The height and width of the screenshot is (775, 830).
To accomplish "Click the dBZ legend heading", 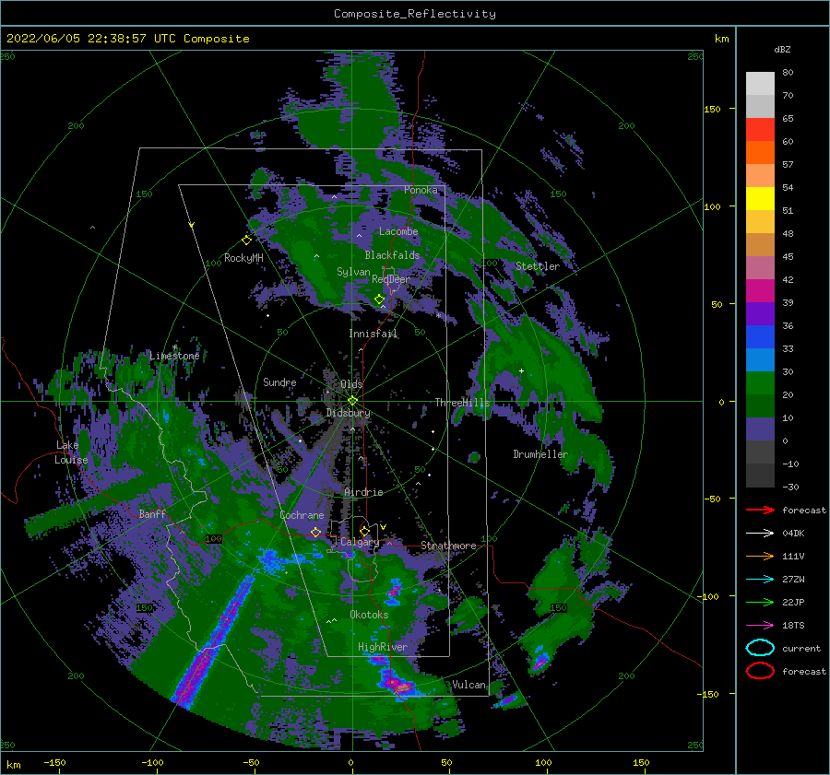I will coord(782,49).
